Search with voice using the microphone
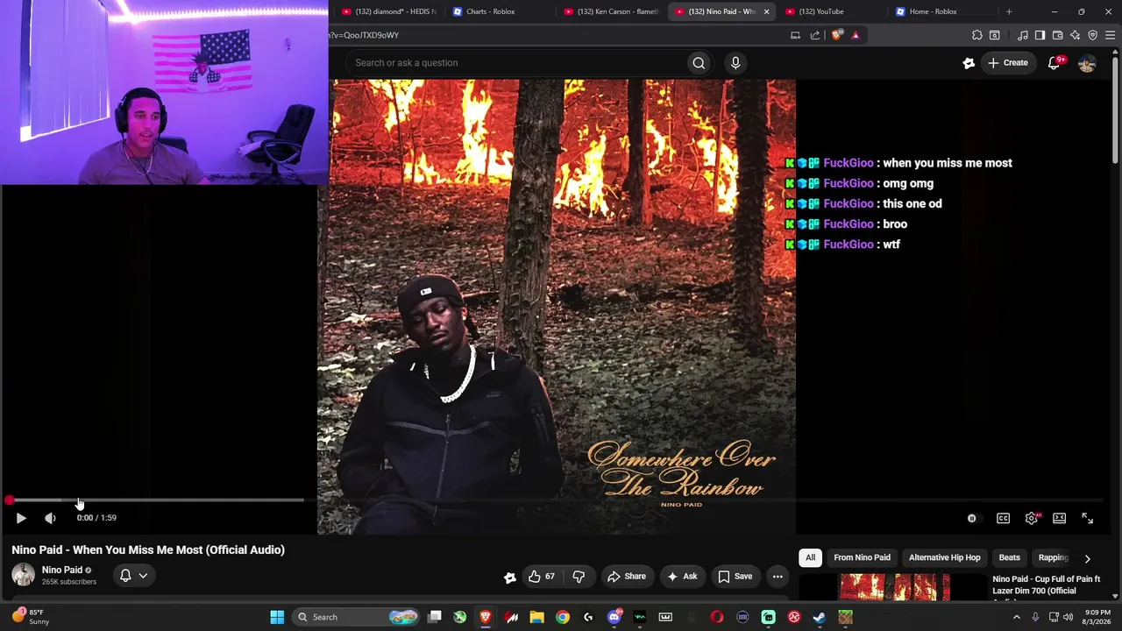The width and height of the screenshot is (1122, 631). click(735, 63)
